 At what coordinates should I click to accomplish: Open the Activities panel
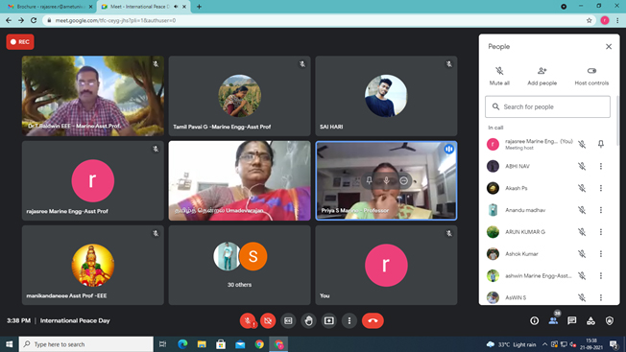[590, 320]
